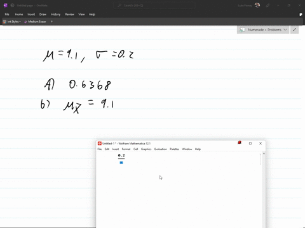Viewport: 305px width, 228px height.
Task: Click the Mathematica window app icon
Action: [99, 143]
